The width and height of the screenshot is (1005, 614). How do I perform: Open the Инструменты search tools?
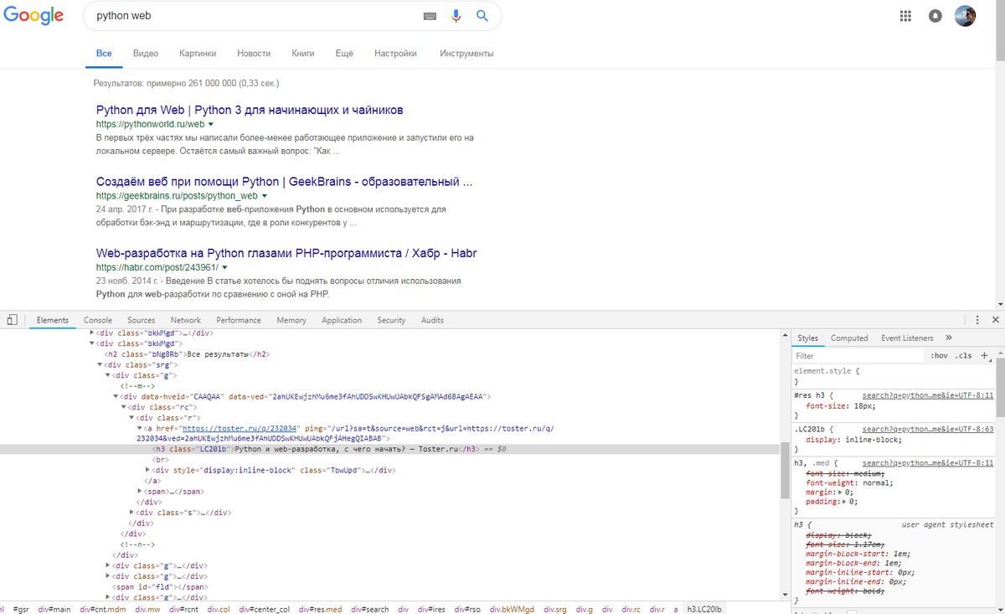click(x=466, y=54)
